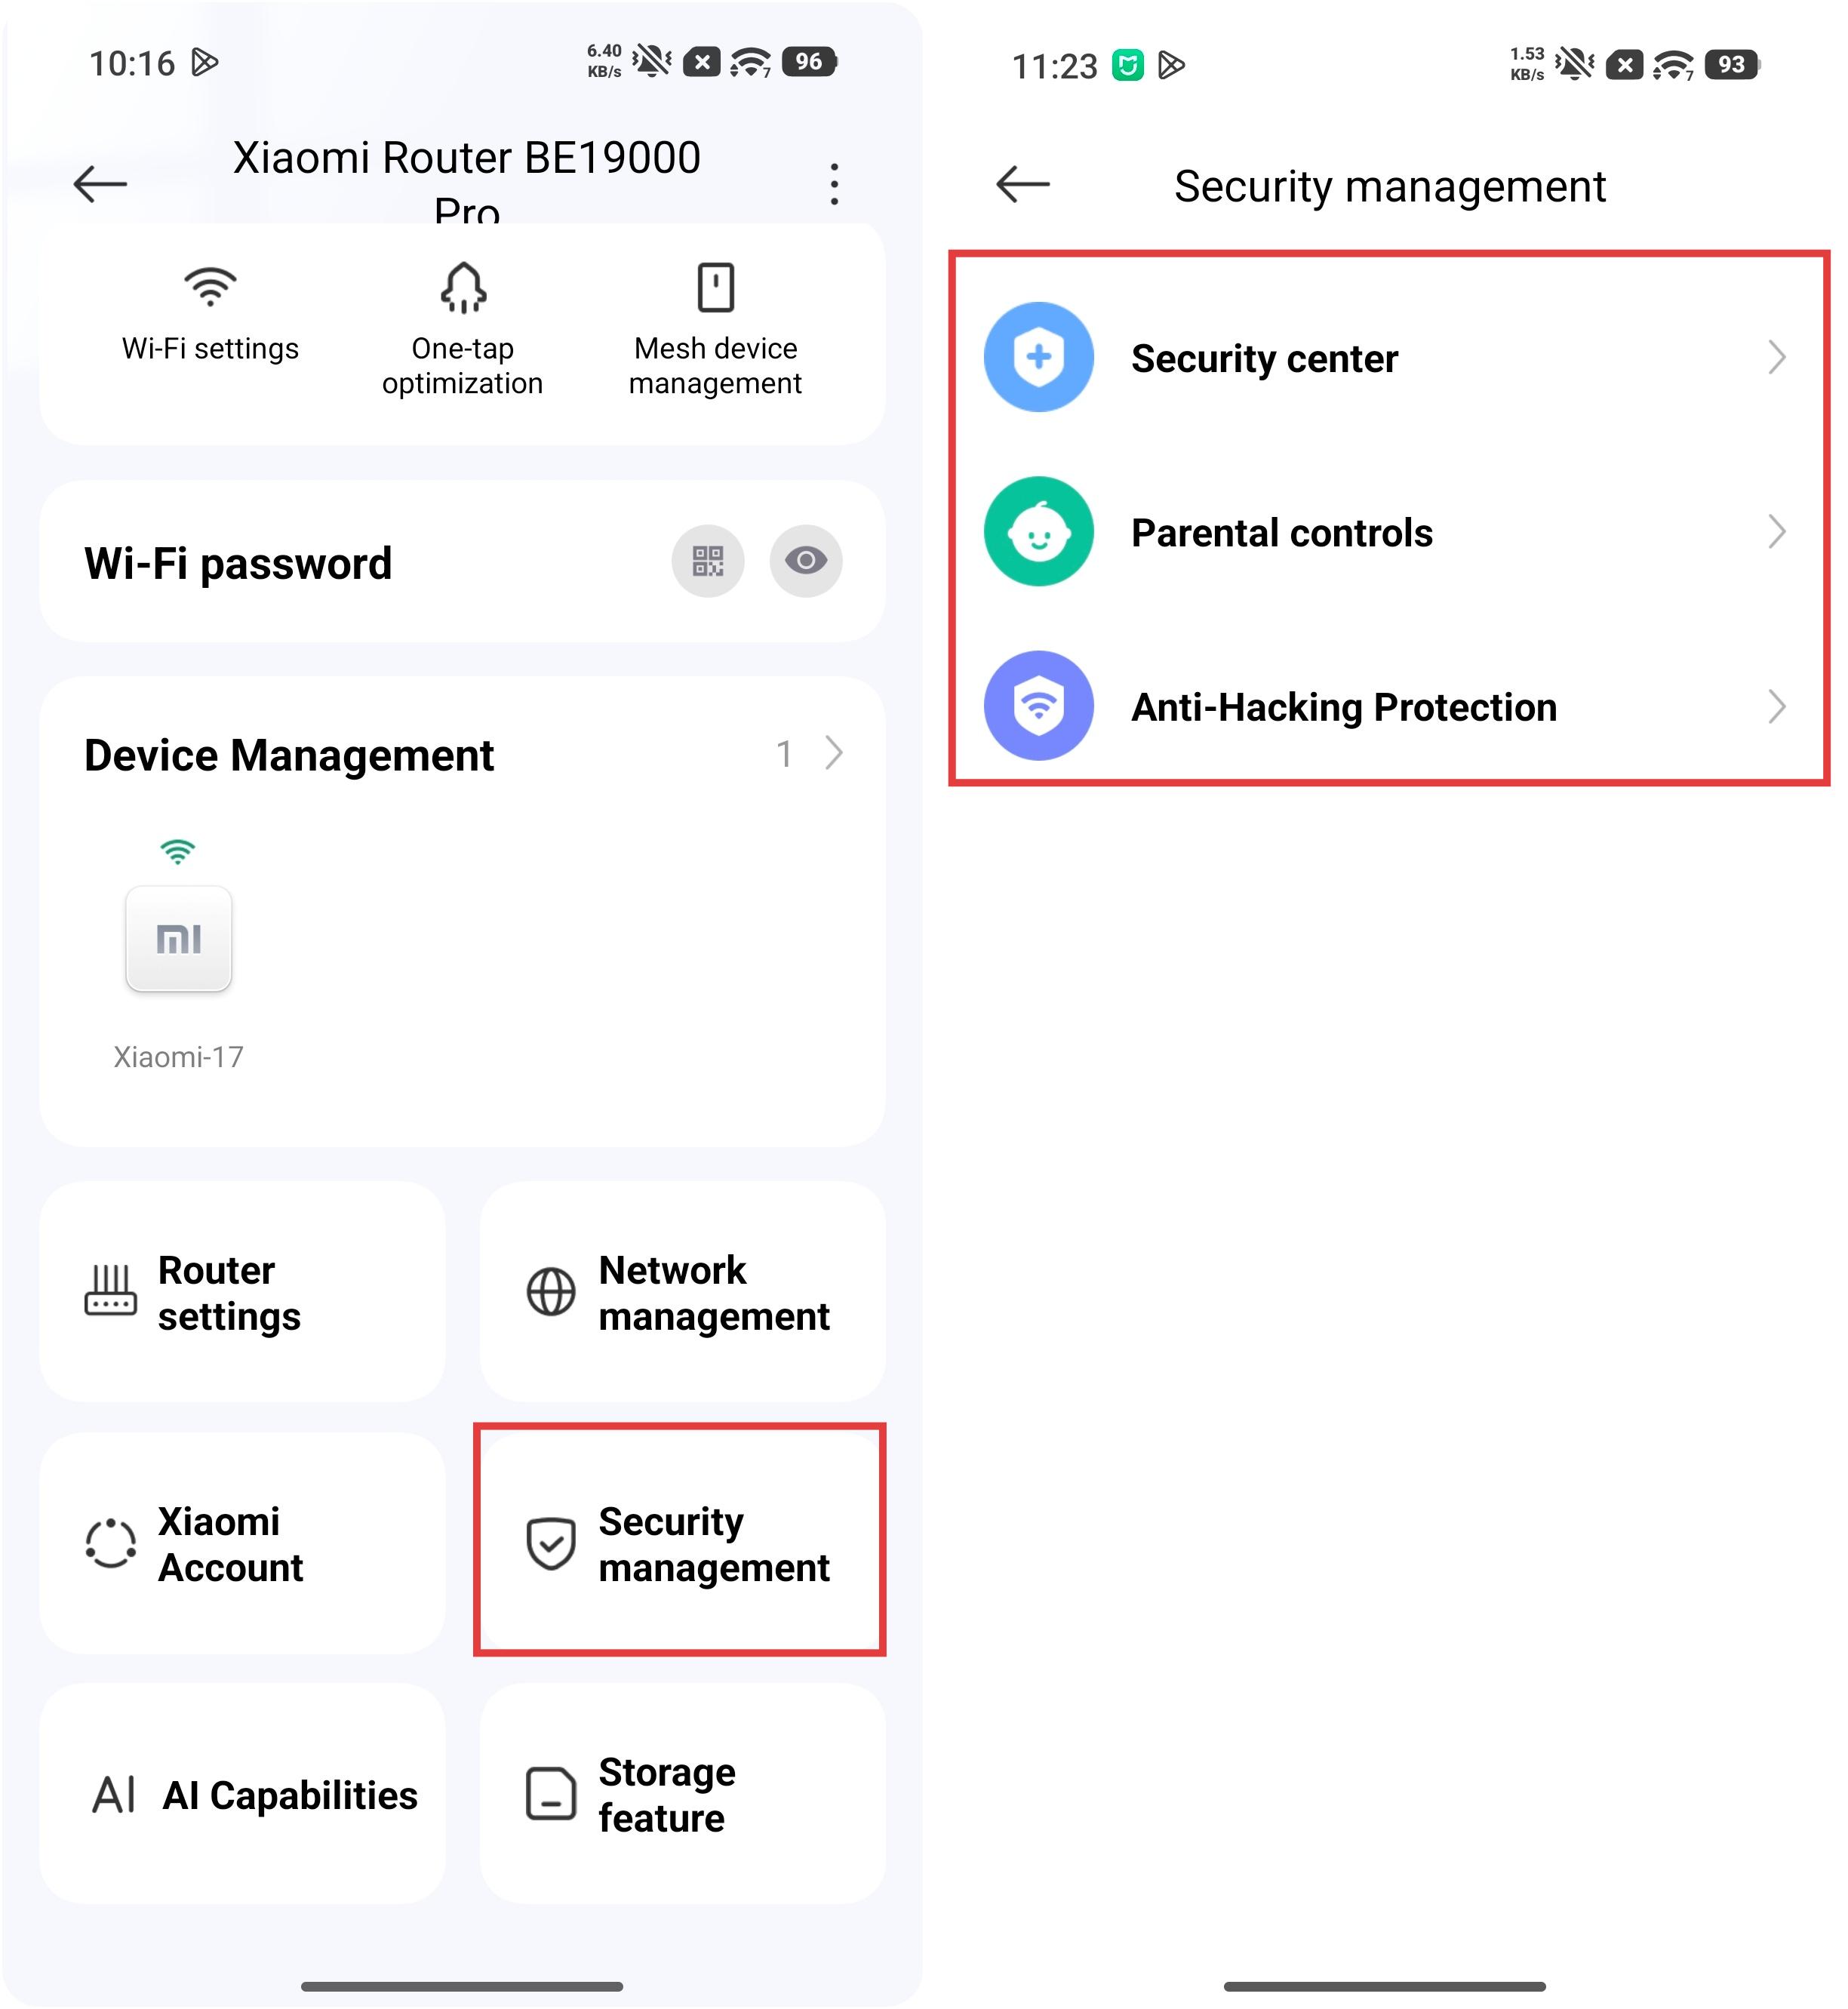
Task: Open the three-dot overflow menu
Action: point(834,185)
